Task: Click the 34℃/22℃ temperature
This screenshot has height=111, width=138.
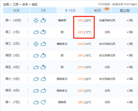Action: (85, 102)
